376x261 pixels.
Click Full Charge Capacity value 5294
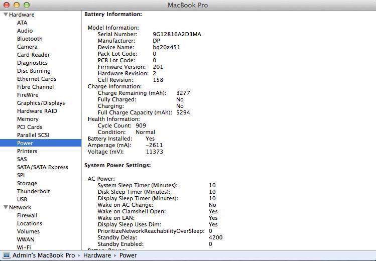(183, 112)
